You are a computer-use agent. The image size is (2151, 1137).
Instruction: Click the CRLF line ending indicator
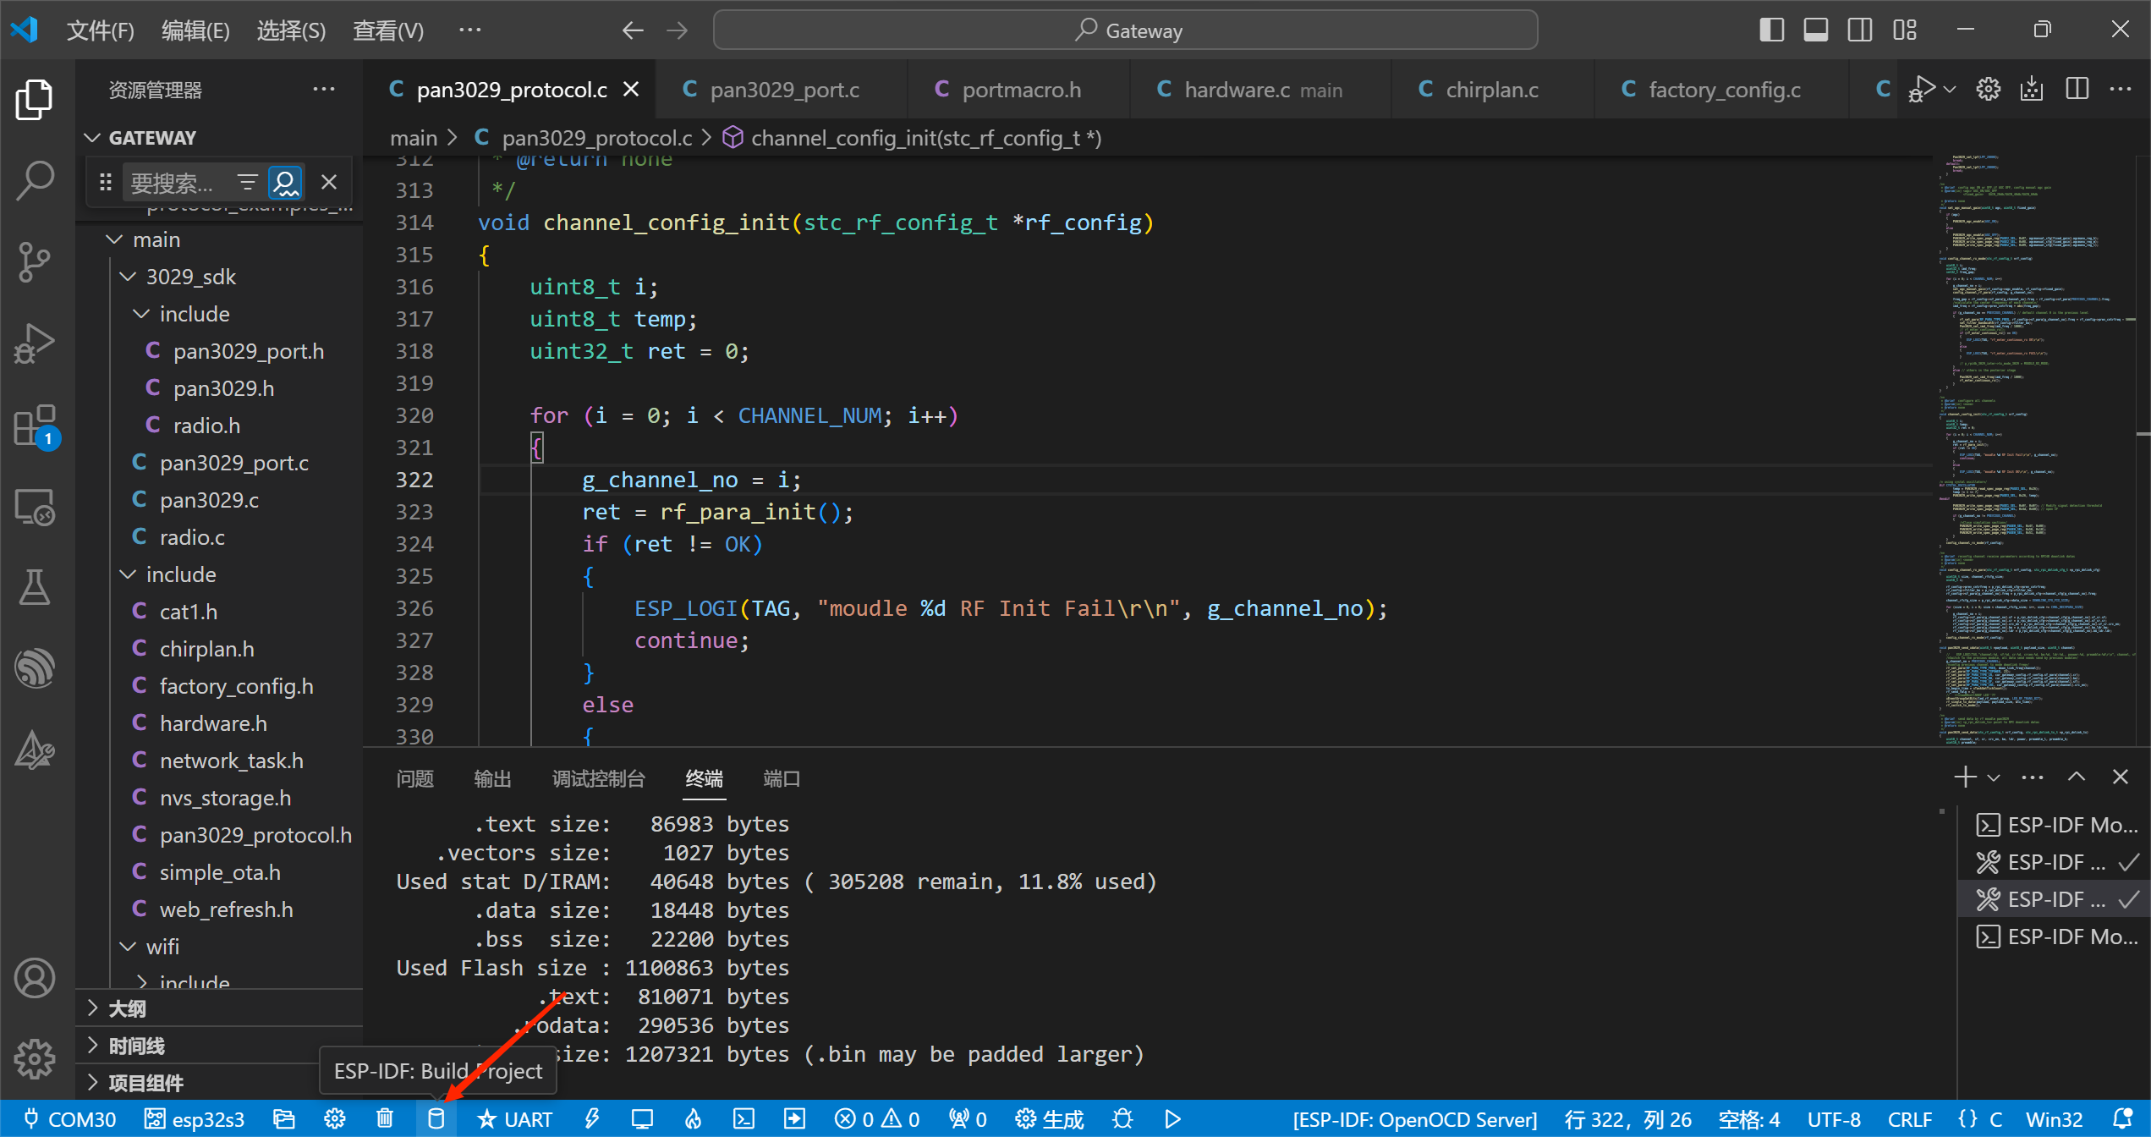pos(1909,1119)
